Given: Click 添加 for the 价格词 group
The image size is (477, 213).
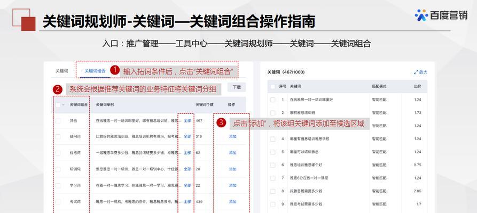Looking at the screenshot, I should [x=232, y=153].
